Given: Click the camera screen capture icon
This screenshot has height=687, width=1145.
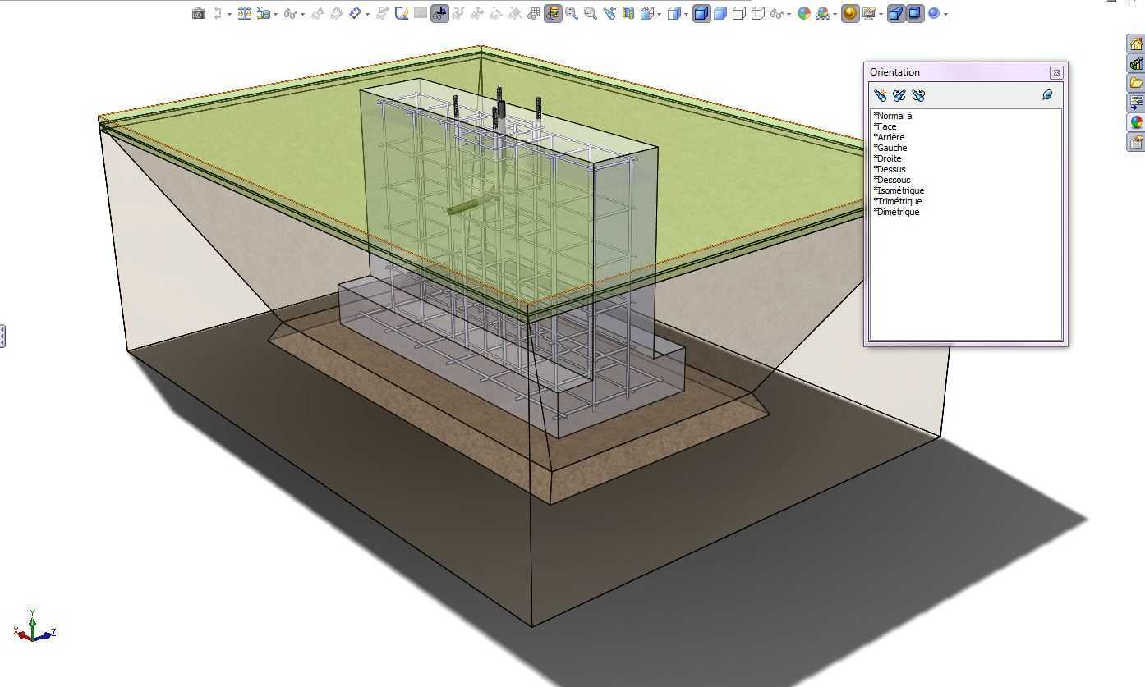Looking at the screenshot, I should coord(199,13).
